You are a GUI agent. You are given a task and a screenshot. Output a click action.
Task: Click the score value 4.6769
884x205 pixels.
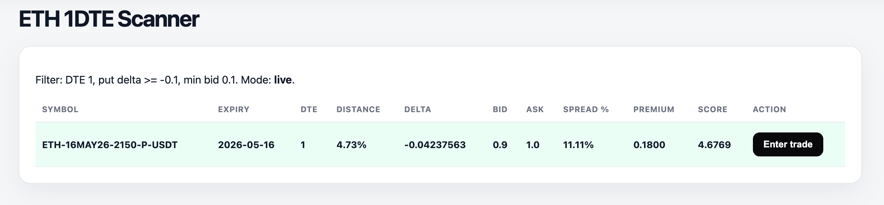click(x=714, y=145)
